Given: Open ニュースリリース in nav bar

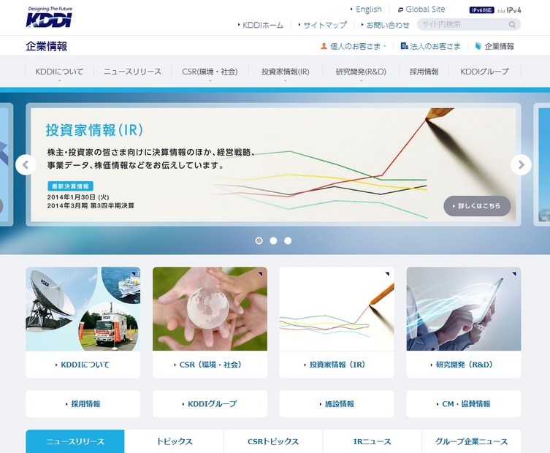Looking at the screenshot, I should [132, 72].
